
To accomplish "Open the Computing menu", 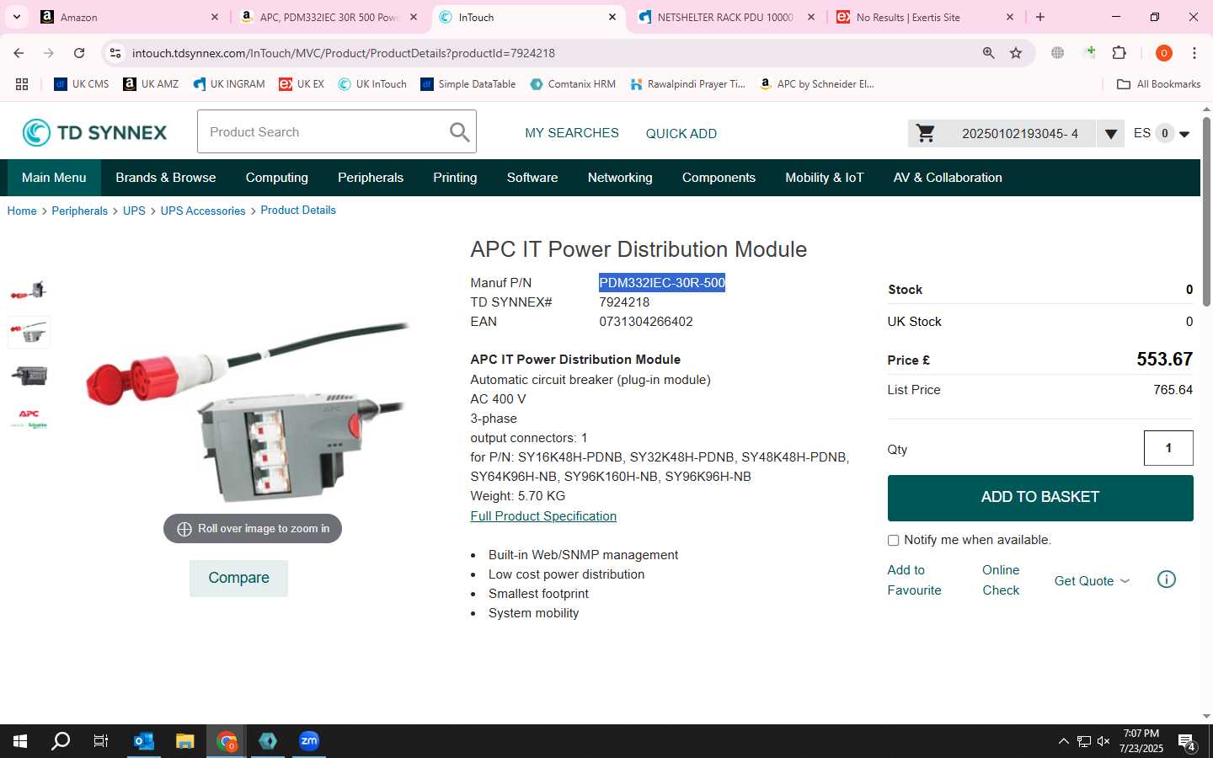I will point(277,178).
